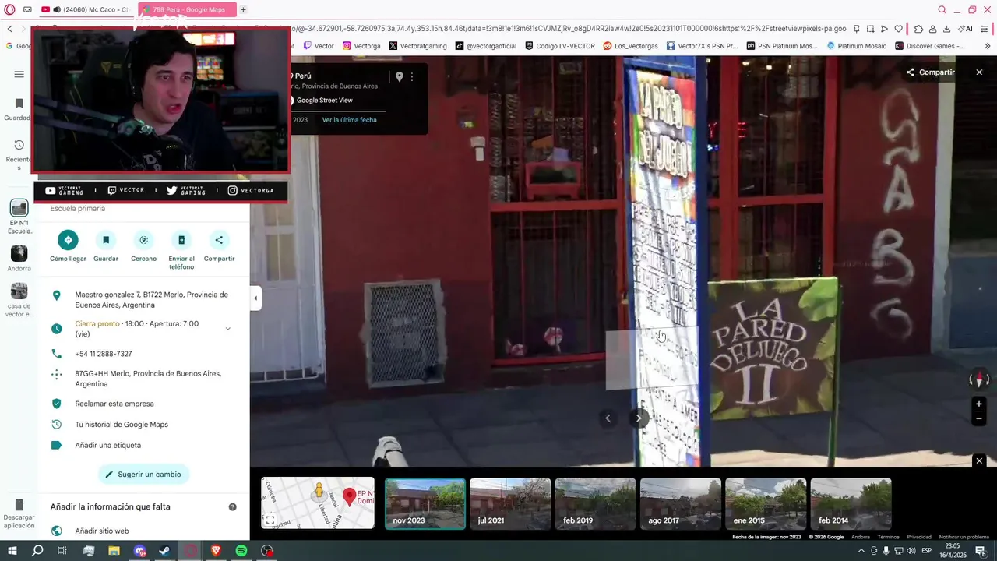This screenshot has width=997, height=561.
Task: Open Recientes history in sidebar
Action: (x=19, y=155)
